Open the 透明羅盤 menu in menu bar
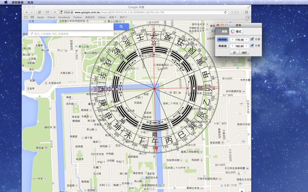 (17, 2)
